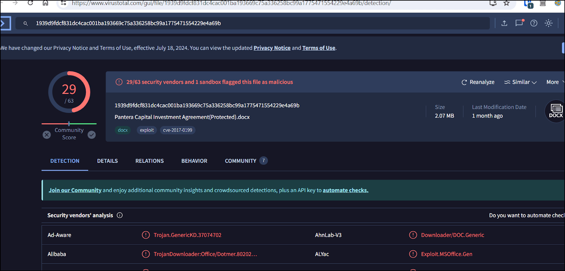This screenshot has height=271, width=565.
Task: Go to browser home page icon
Action: [x=45, y=3]
